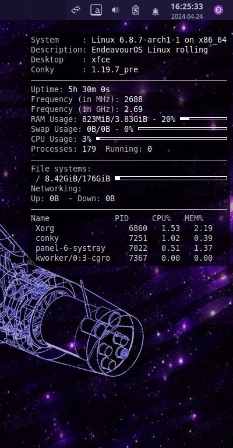Click the RAM Usage progress bar
The width and height of the screenshot is (233, 448).
coord(204,118)
